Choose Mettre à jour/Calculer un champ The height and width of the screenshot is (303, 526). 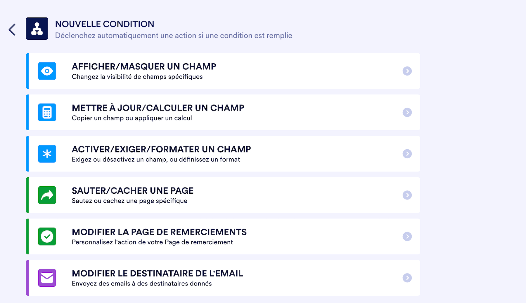coord(158,108)
